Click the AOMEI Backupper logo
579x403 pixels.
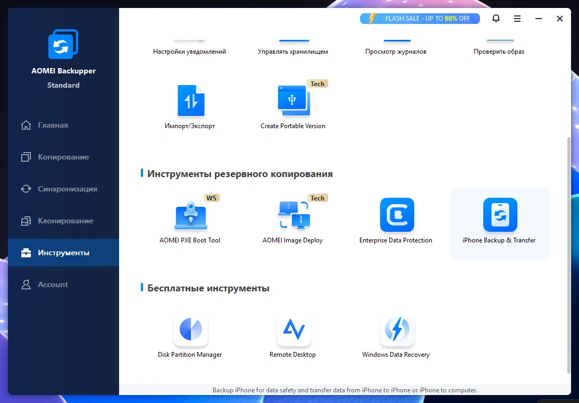(x=63, y=44)
